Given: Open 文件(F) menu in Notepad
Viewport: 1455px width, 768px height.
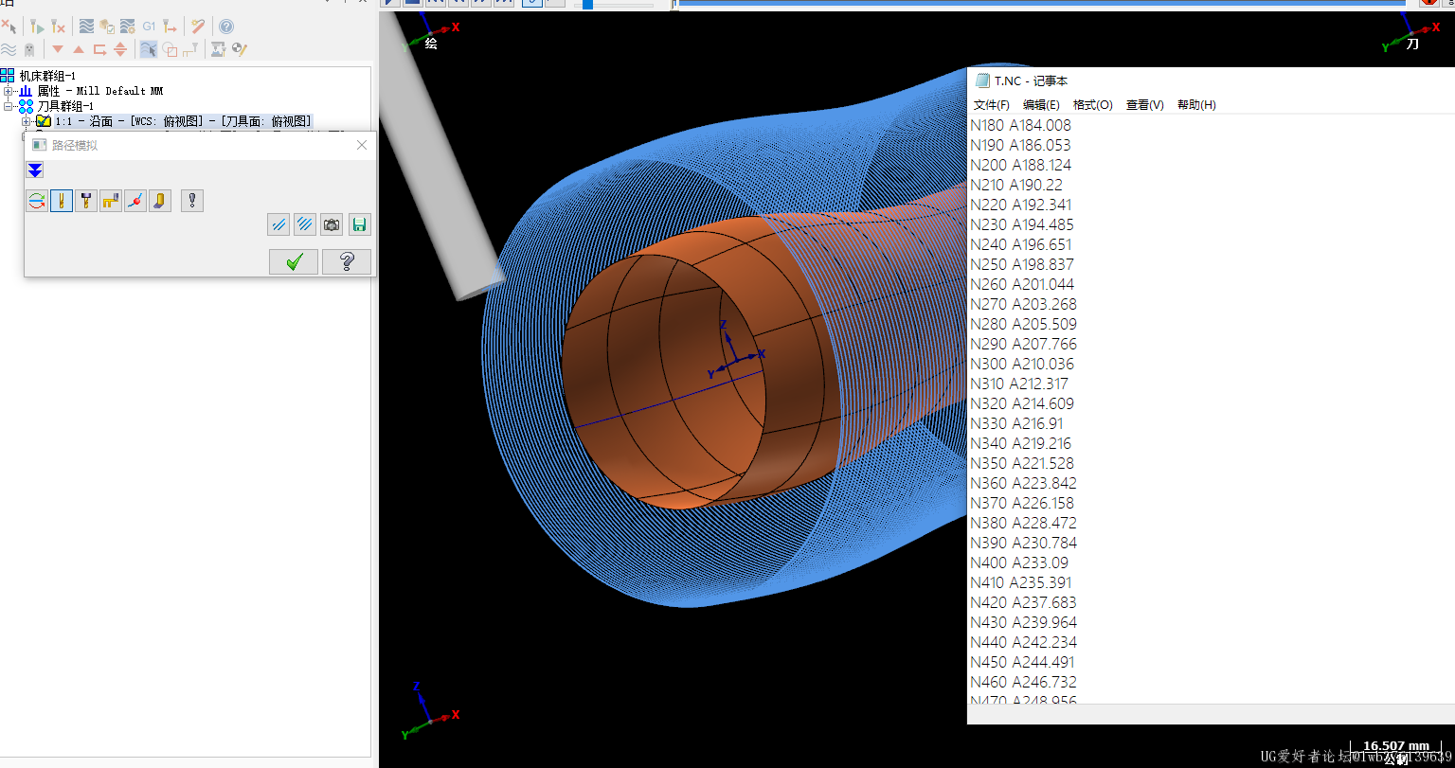Looking at the screenshot, I should tap(992, 105).
